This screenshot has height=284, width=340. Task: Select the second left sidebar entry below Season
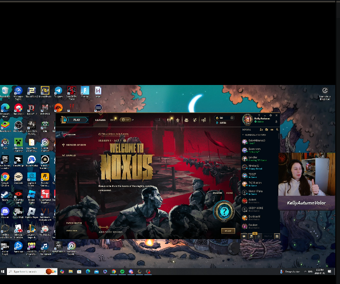pos(74,145)
